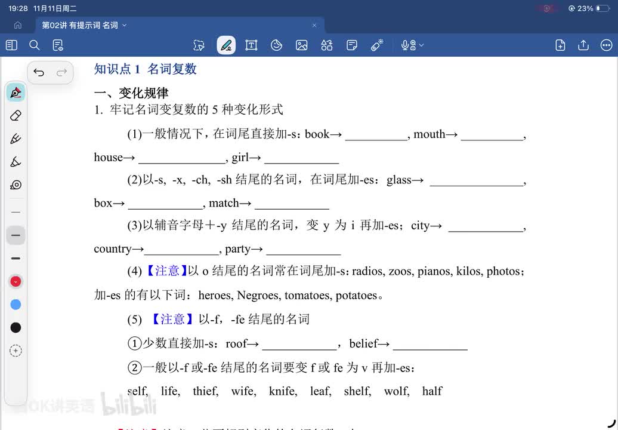
Task: Choose the thickest stroke width
Action: coord(16,259)
